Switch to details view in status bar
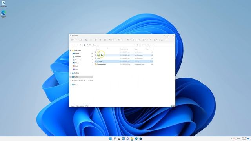The image size is (251, 141). 172,106
